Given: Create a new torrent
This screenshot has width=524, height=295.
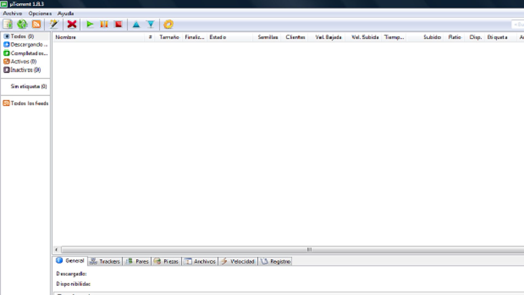Looking at the screenshot, I should point(54,24).
